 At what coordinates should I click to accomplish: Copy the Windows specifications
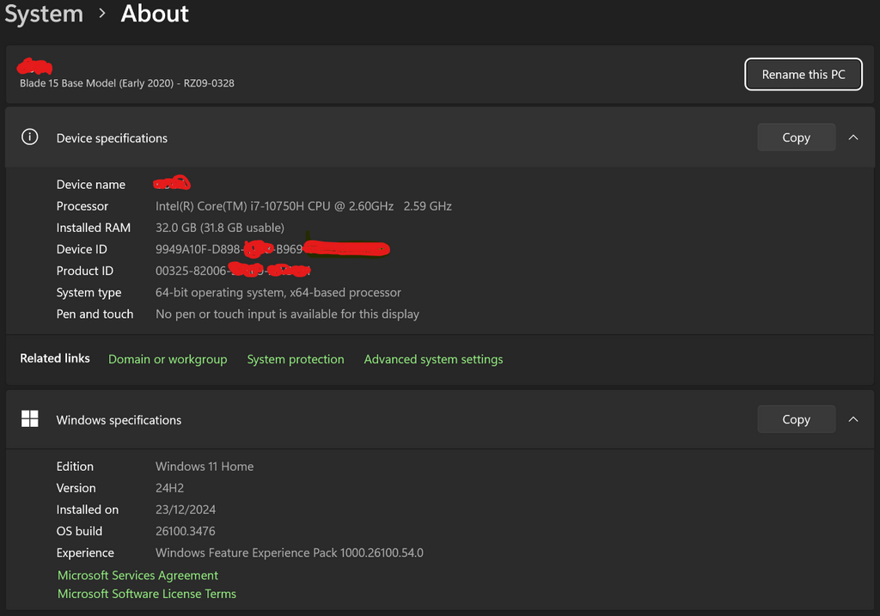pyautogui.click(x=797, y=419)
